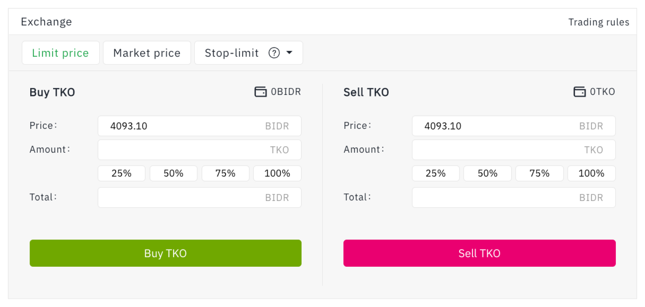Click the wallet icon beside 0BIDR balance
Image resolution: width=645 pixels, height=307 pixels.
(x=260, y=92)
